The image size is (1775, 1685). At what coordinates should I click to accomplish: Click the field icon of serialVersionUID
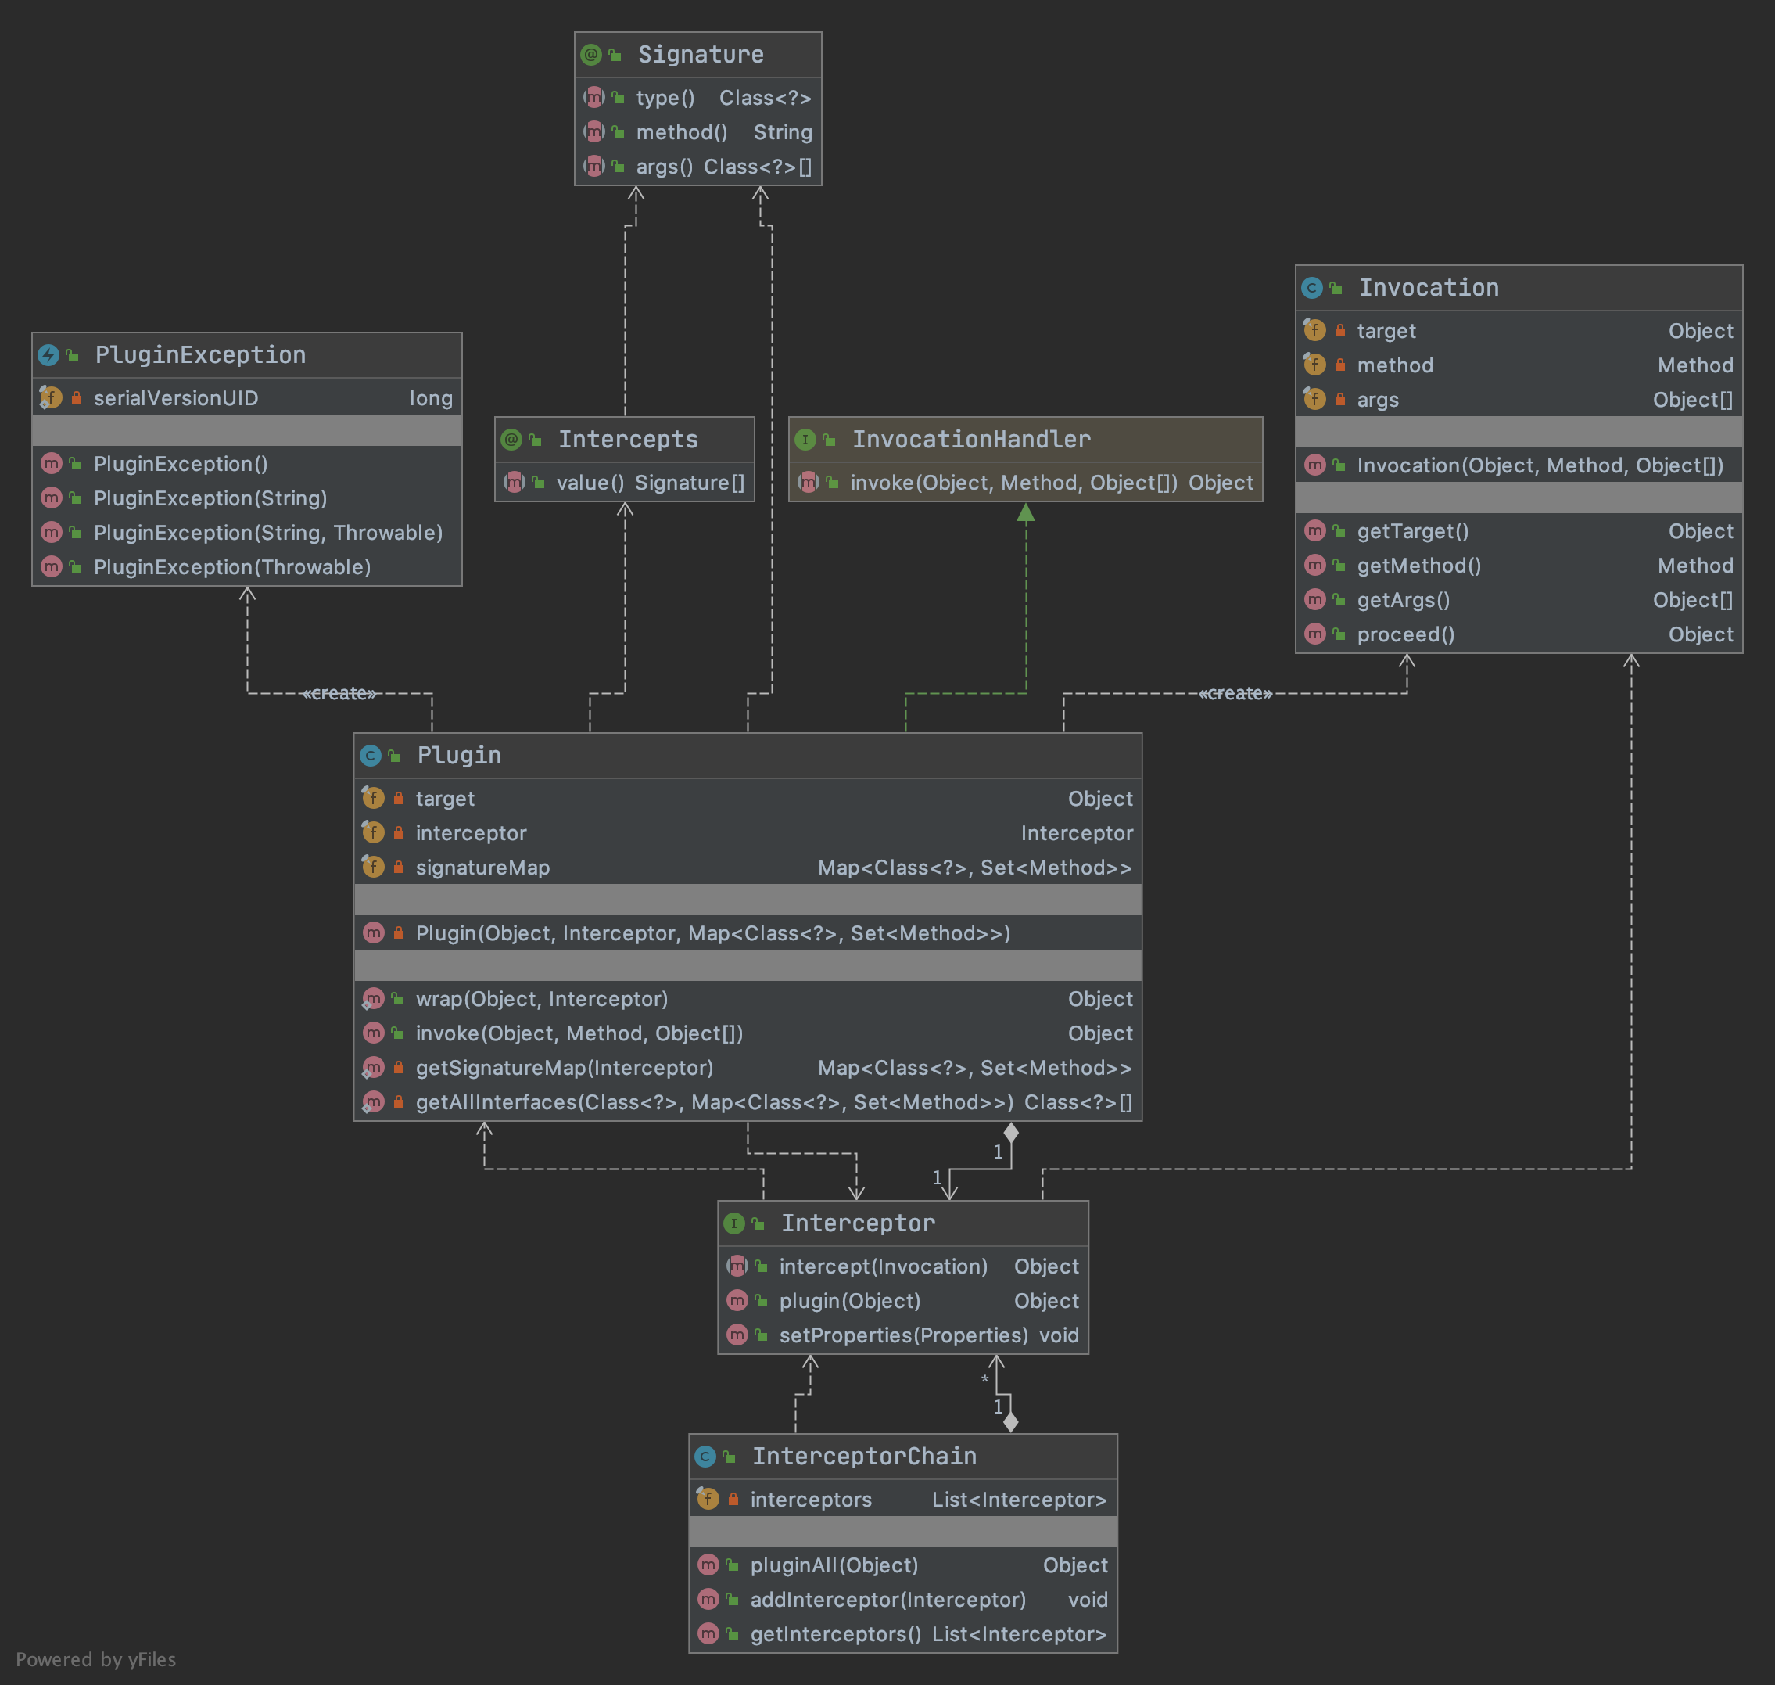click(x=50, y=398)
